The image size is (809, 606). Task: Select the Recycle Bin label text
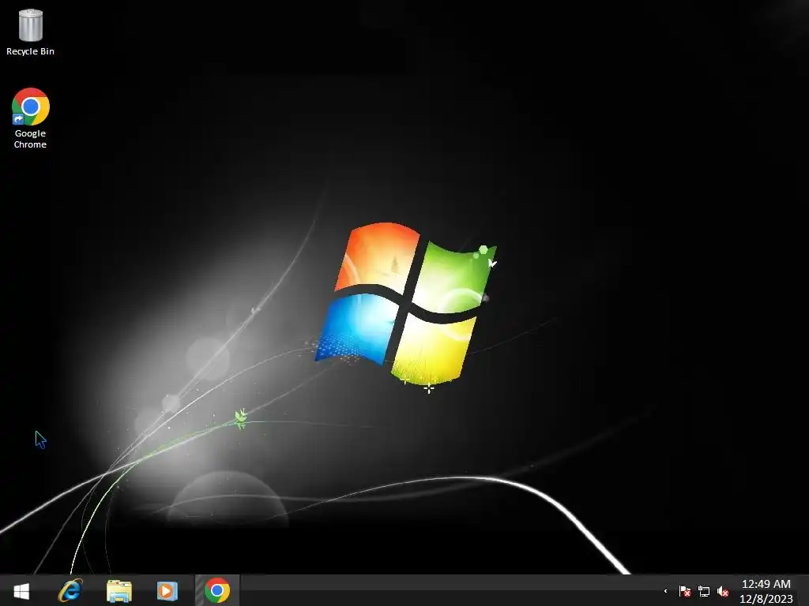click(31, 51)
